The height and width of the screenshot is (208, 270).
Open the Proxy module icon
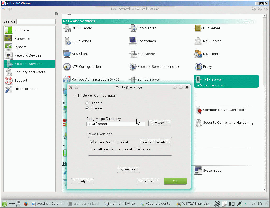point(198,67)
